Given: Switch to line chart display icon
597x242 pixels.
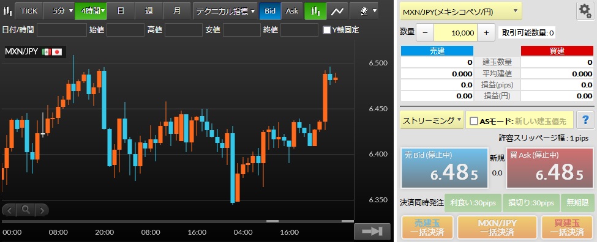Looking at the screenshot, I should [337, 11].
